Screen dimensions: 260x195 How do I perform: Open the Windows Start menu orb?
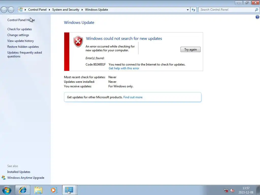pyautogui.click(x=7, y=190)
